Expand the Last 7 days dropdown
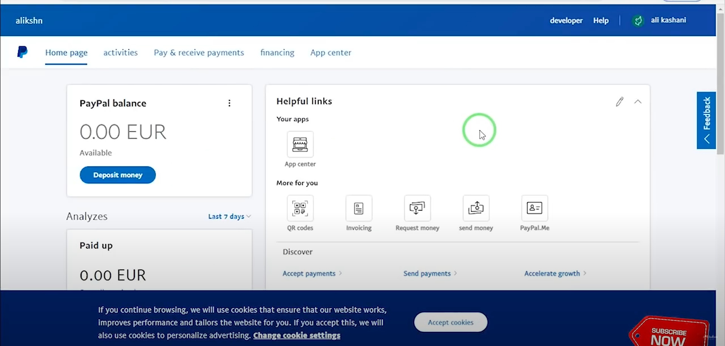This screenshot has width=725, height=346. [x=229, y=216]
